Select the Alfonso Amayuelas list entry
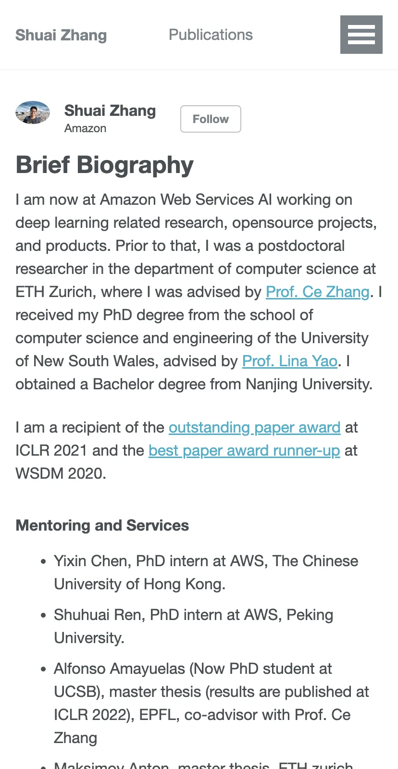Viewport: 398px width, 769px height. [x=211, y=703]
